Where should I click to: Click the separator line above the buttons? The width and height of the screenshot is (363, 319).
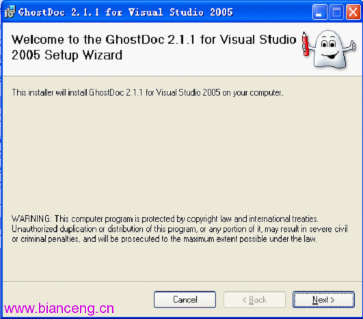[x=183, y=281]
